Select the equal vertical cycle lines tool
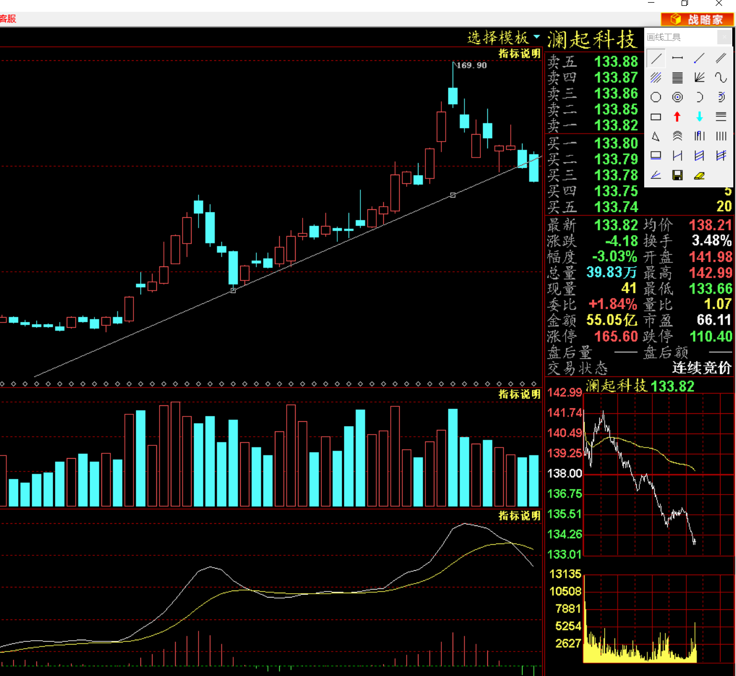Viewport: 736px width, 676px height. 721,136
